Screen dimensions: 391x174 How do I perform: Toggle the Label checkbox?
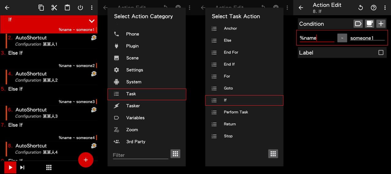(381, 53)
